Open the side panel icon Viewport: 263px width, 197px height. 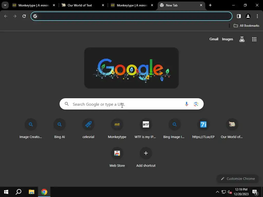click(x=239, y=16)
